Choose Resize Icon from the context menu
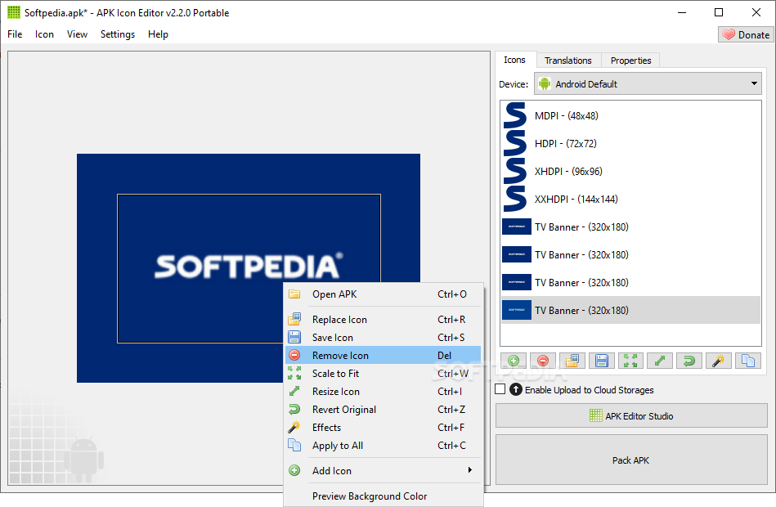The image size is (776, 507). pyautogui.click(x=383, y=391)
